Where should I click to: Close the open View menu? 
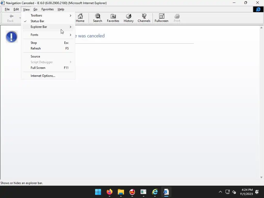[26, 9]
